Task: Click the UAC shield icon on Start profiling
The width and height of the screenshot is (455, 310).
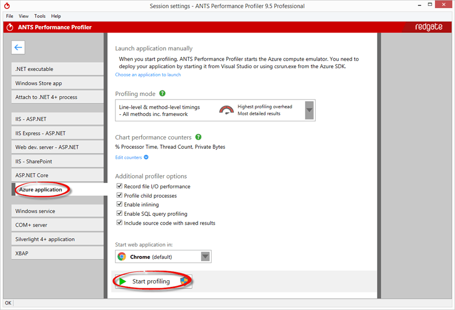Action: pos(184,281)
